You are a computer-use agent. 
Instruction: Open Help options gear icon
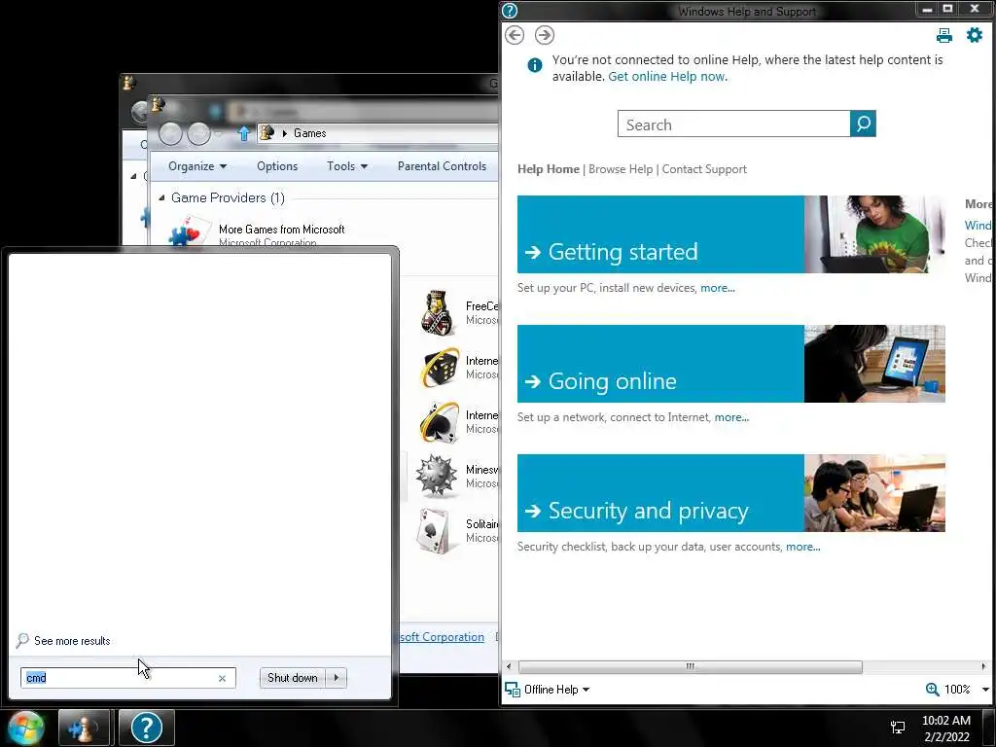(x=975, y=35)
